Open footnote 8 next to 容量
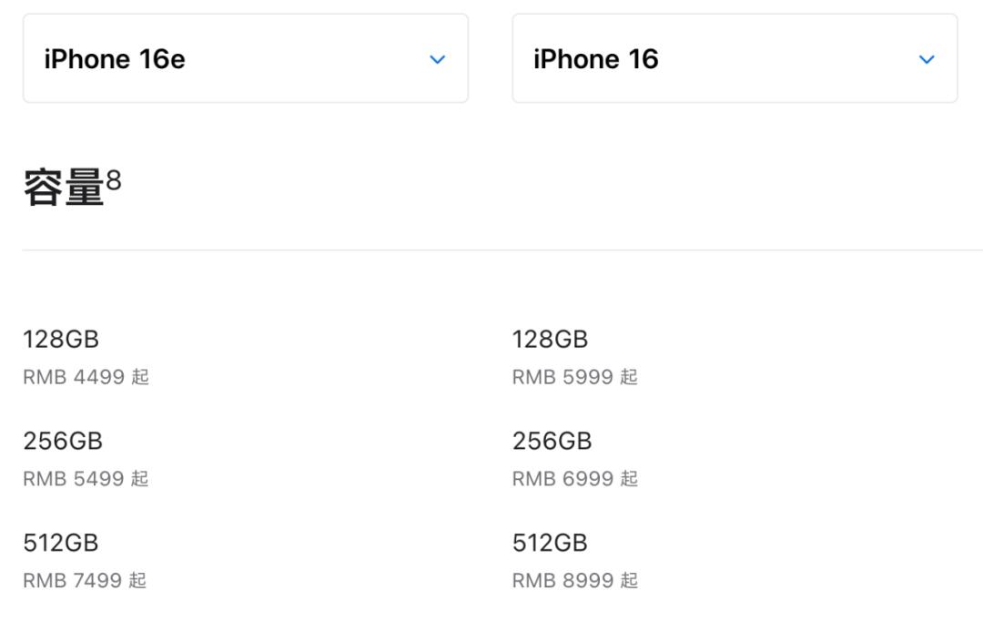This screenshot has width=983, height=642. tap(114, 178)
